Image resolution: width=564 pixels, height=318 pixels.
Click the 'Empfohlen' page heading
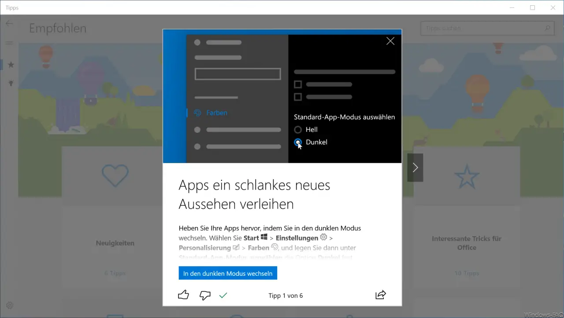58,28
